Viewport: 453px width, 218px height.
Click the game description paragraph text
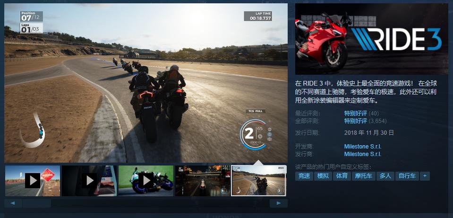coord(367,92)
